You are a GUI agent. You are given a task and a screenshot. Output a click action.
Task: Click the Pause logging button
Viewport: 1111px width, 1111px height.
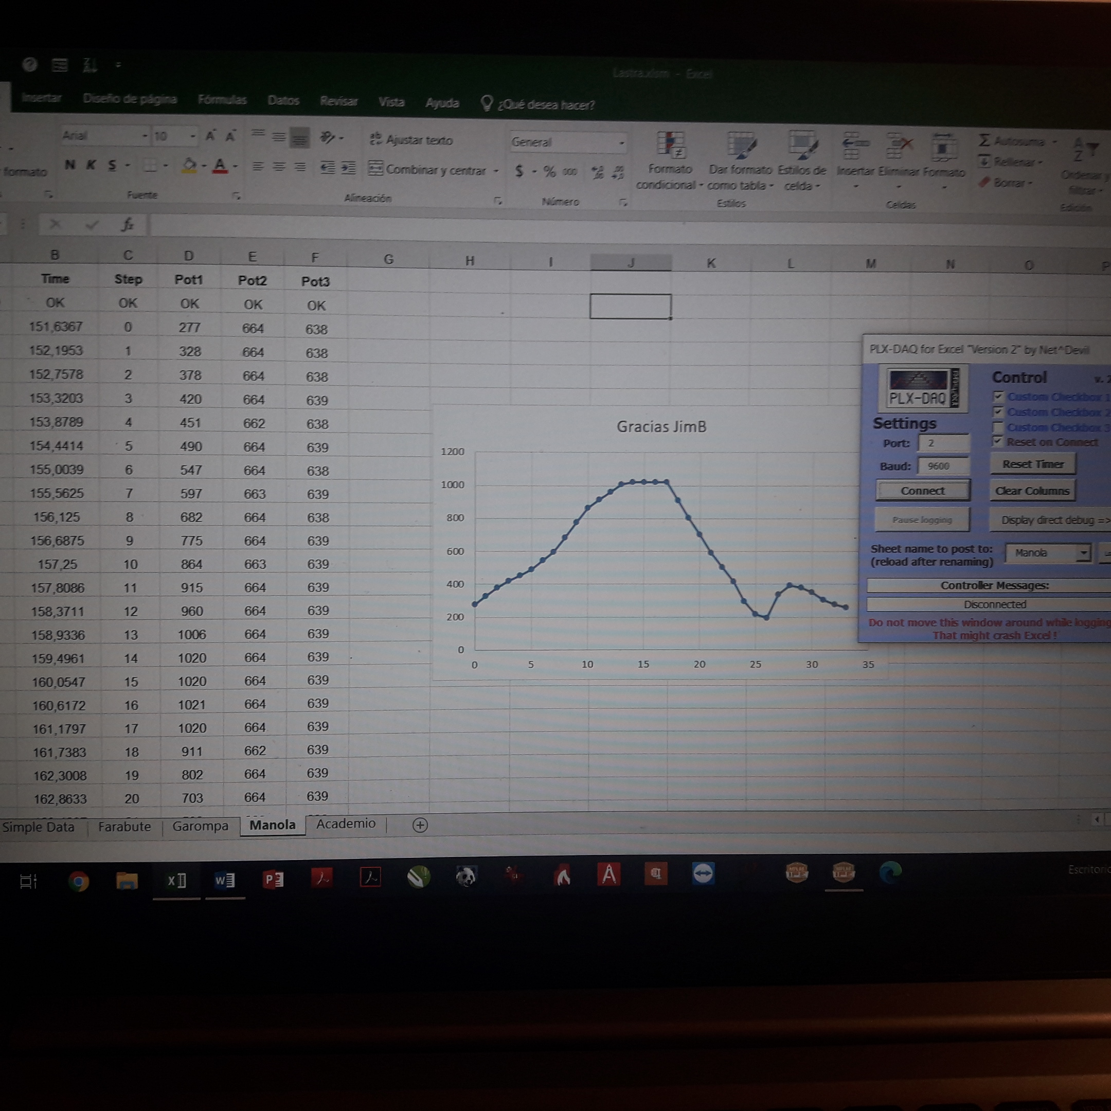click(922, 520)
